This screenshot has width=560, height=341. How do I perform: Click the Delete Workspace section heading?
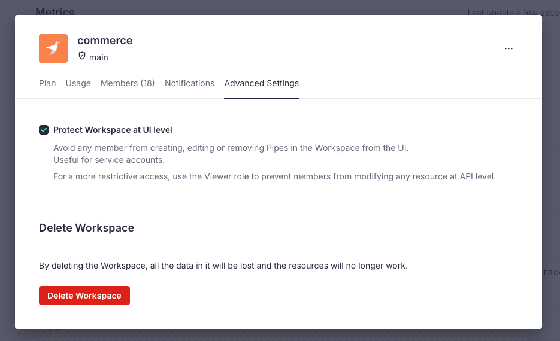[86, 227]
